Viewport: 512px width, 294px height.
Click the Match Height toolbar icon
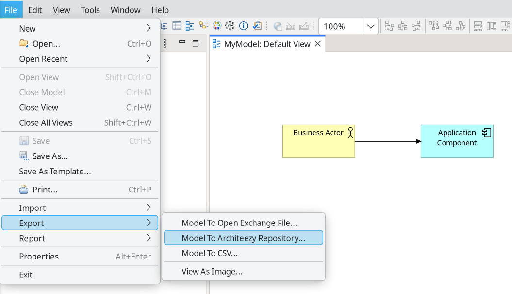pos(491,26)
